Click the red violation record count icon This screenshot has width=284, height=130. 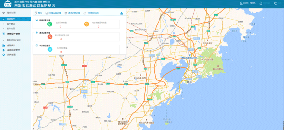pyautogui.click(x=50, y=37)
